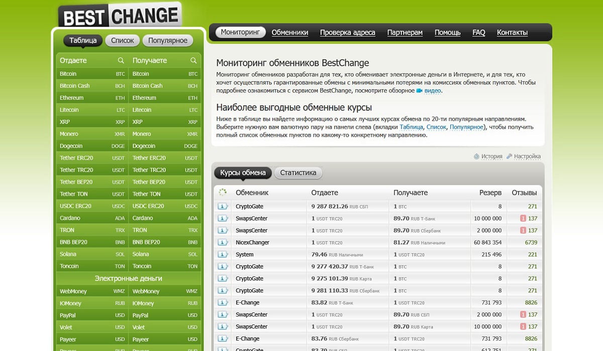The image size is (603, 351).
Task: Click the search icon next to Получаете
Action: point(193,61)
